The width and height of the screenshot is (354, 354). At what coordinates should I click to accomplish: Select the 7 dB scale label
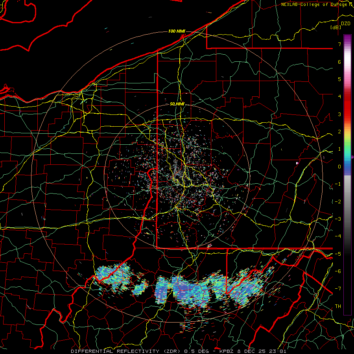(x=339, y=44)
